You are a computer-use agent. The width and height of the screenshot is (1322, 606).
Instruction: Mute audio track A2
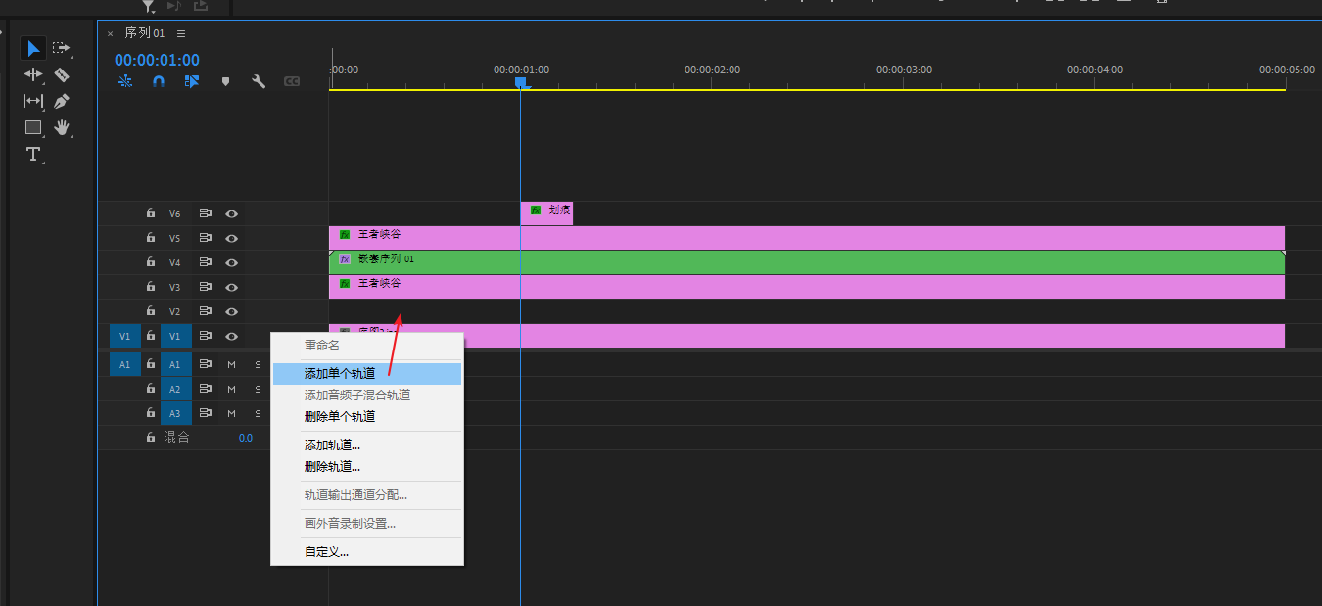tap(232, 389)
